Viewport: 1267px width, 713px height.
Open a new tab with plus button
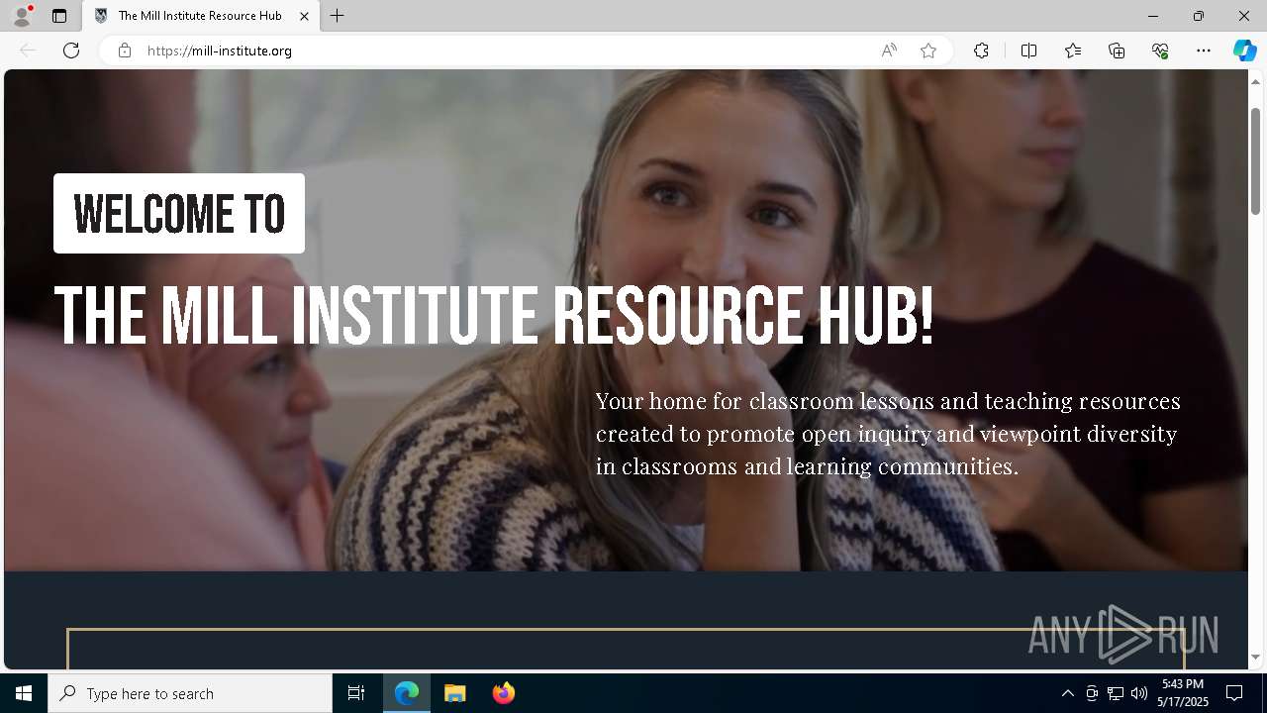[338, 16]
